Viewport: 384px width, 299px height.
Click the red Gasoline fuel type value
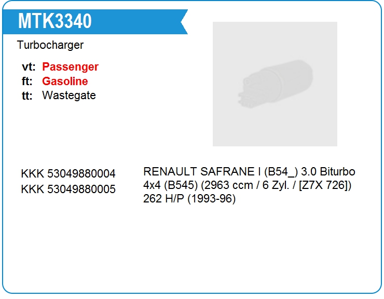click(65, 81)
